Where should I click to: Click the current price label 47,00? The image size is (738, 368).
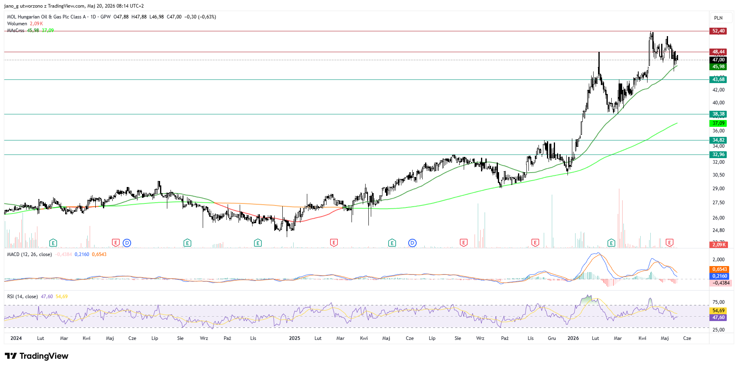(718, 60)
